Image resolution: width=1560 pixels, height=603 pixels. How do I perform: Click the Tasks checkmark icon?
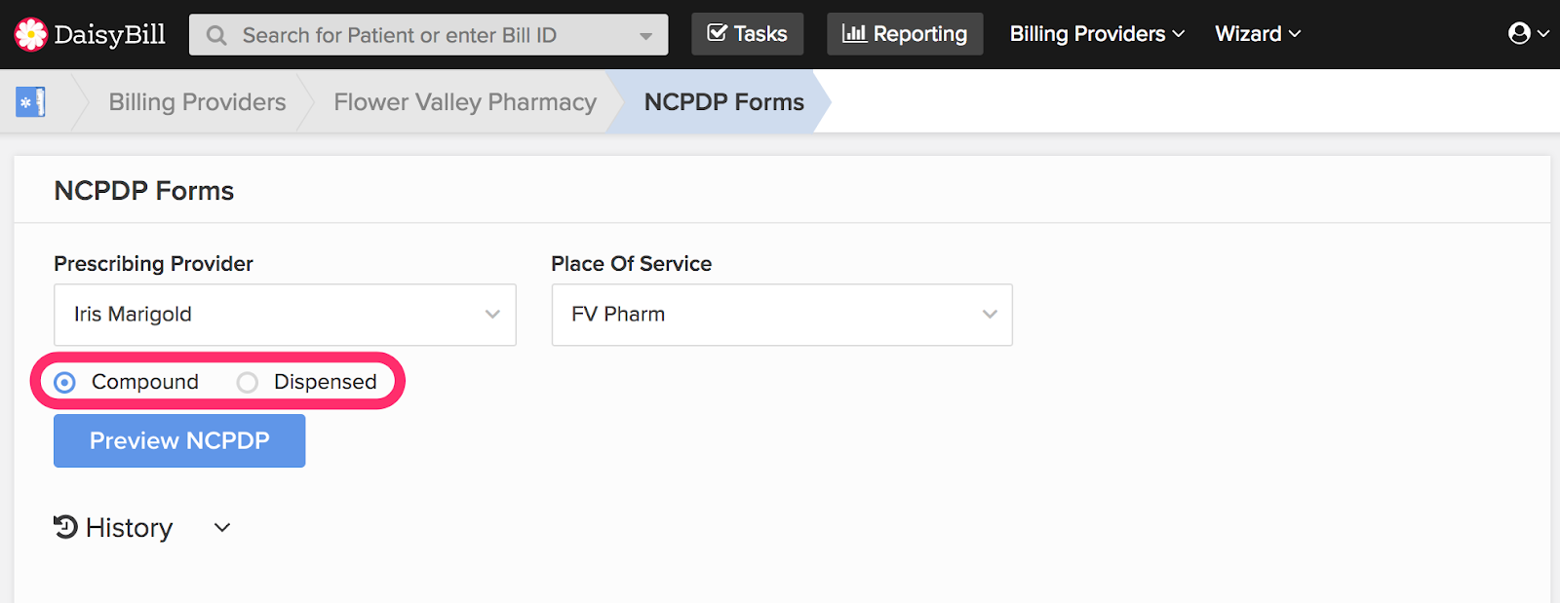[717, 34]
